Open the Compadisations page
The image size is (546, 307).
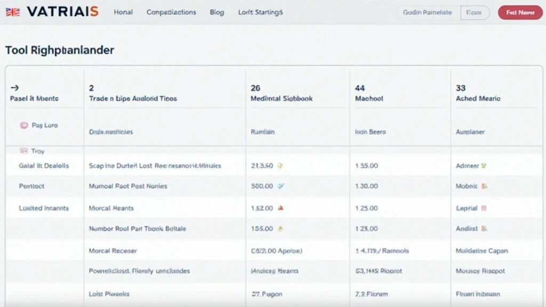tap(171, 12)
